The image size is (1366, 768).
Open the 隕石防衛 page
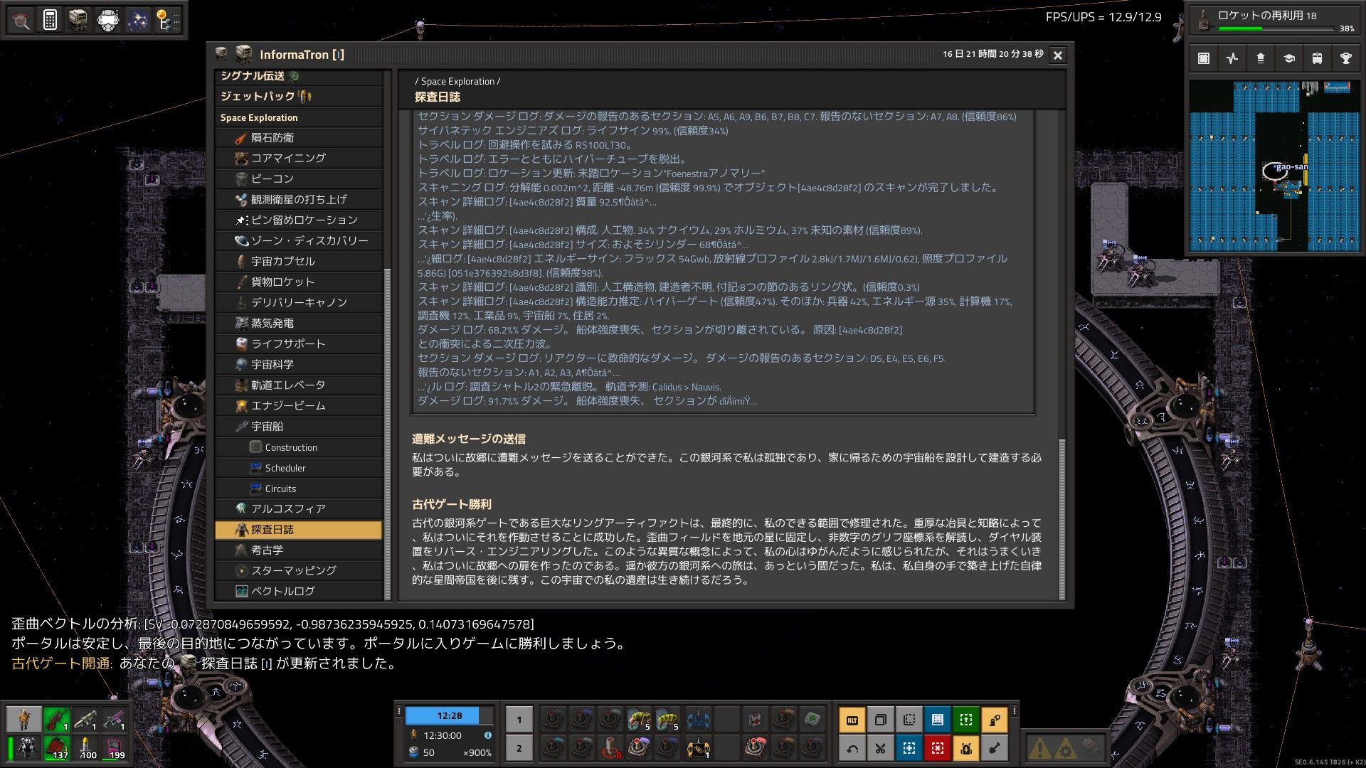coord(299,138)
